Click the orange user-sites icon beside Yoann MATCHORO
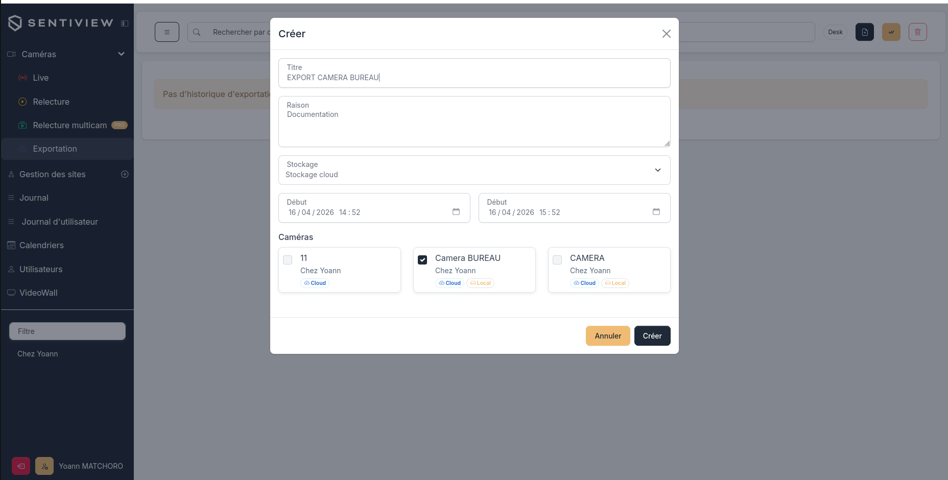 [x=44, y=466]
